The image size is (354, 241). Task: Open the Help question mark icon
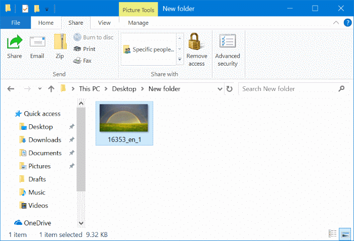coord(347,23)
